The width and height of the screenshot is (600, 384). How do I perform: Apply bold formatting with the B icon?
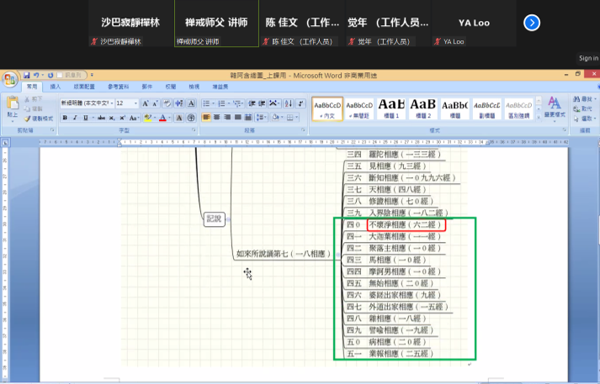pyautogui.click(x=64, y=118)
